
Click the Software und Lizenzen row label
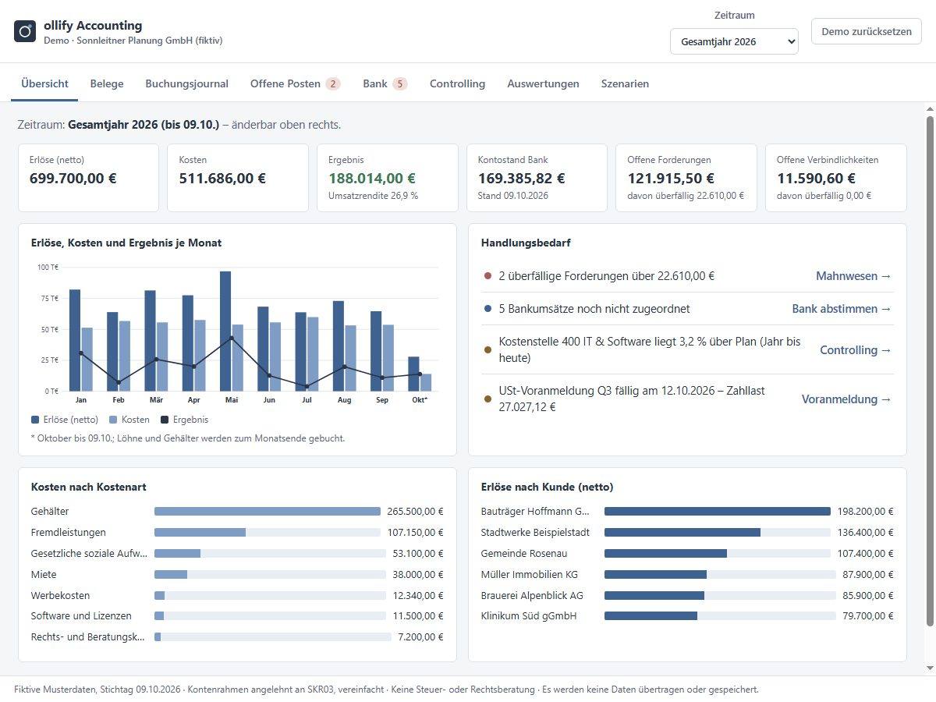[81, 615]
